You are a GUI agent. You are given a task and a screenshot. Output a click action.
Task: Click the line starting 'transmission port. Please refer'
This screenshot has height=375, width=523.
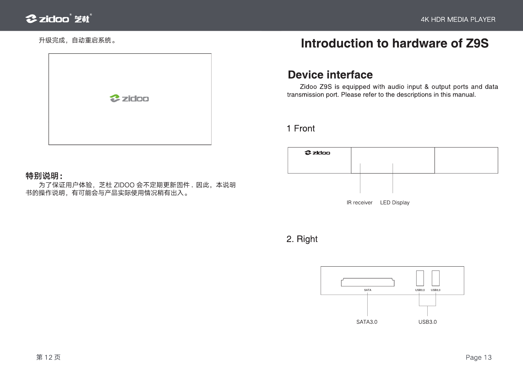click(x=381, y=95)
